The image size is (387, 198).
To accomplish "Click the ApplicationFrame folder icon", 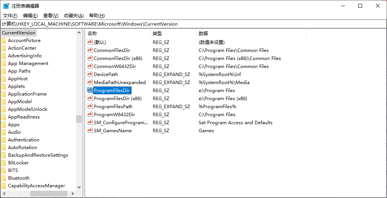I will point(3,94).
